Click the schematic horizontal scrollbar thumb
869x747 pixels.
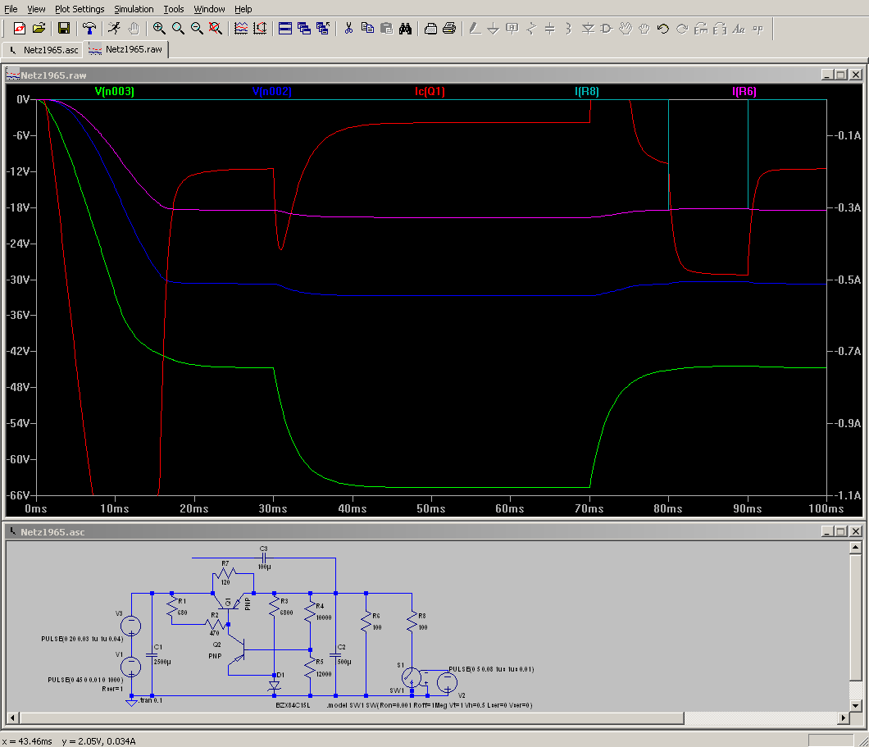tap(352, 717)
